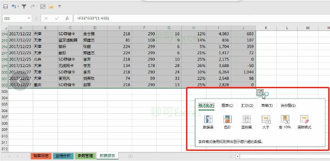Click cell containing 2,548
This screenshot has width=330, height=161.
point(218,79)
